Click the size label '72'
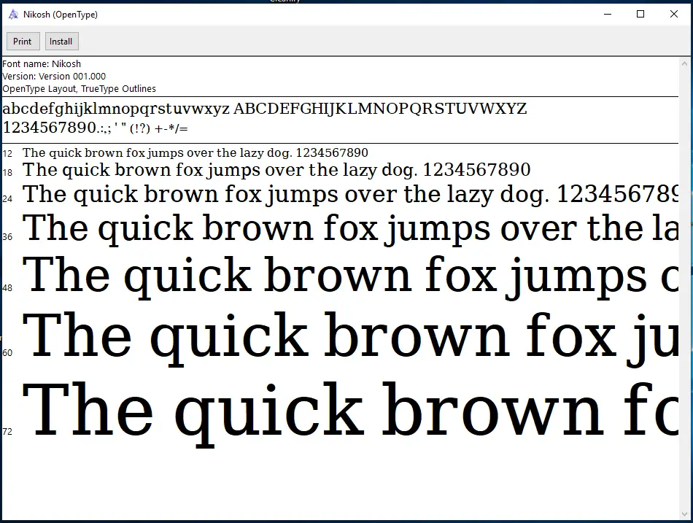 coord(7,432)
